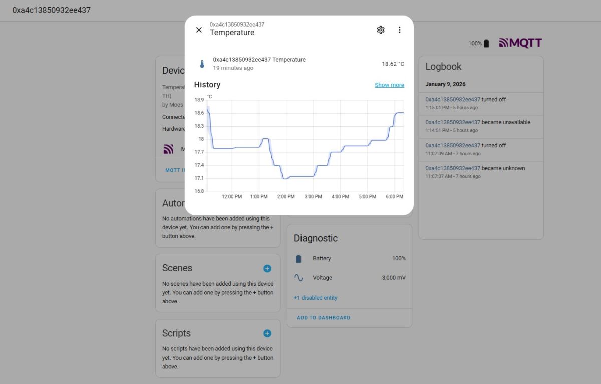Image resolution: width=601 pixels, height=384 pixels.
Task: Open Temperature entity settings gear
Action: click(x=381, y=30)
